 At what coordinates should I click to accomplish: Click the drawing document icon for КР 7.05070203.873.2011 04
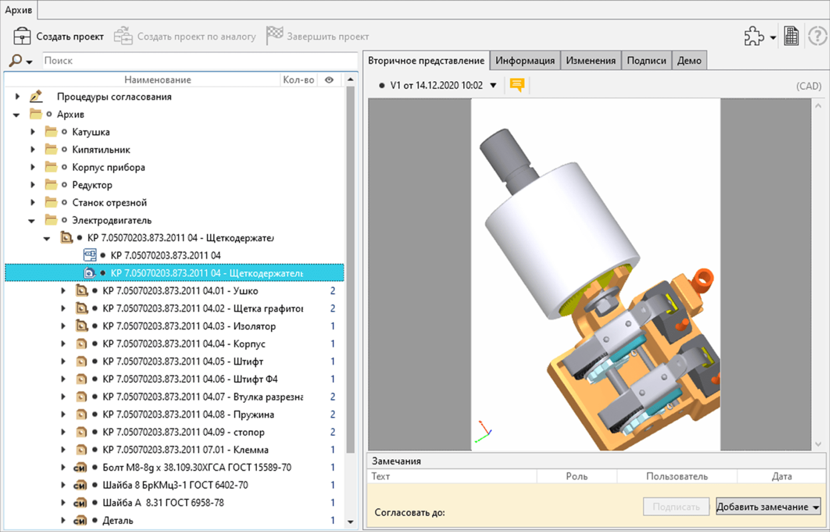point(90,255)
